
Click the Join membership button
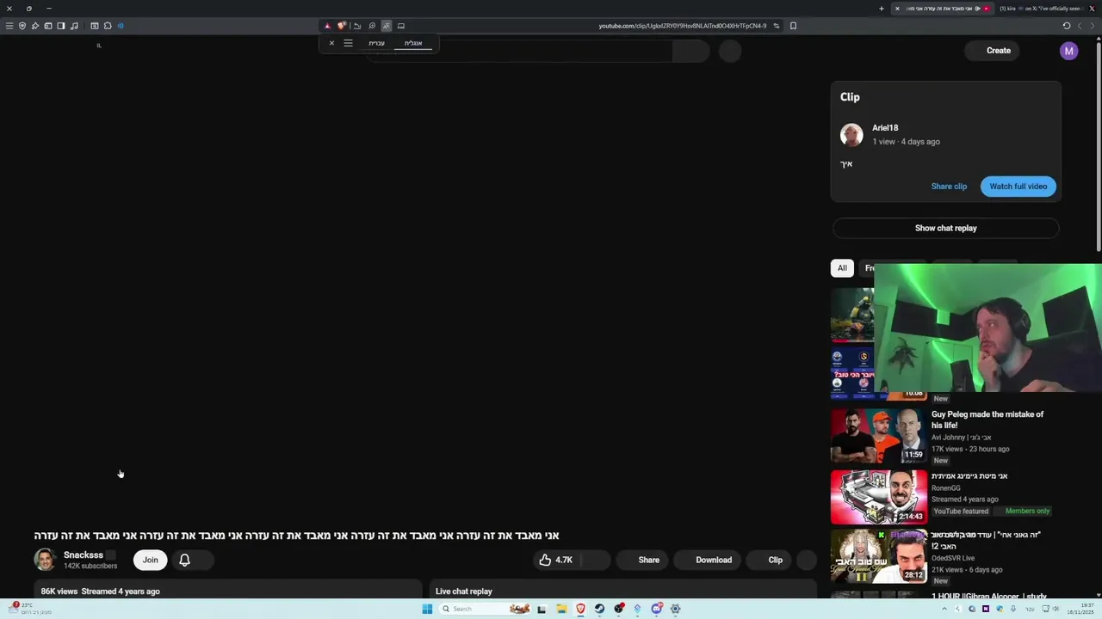(x=150, y=560)
